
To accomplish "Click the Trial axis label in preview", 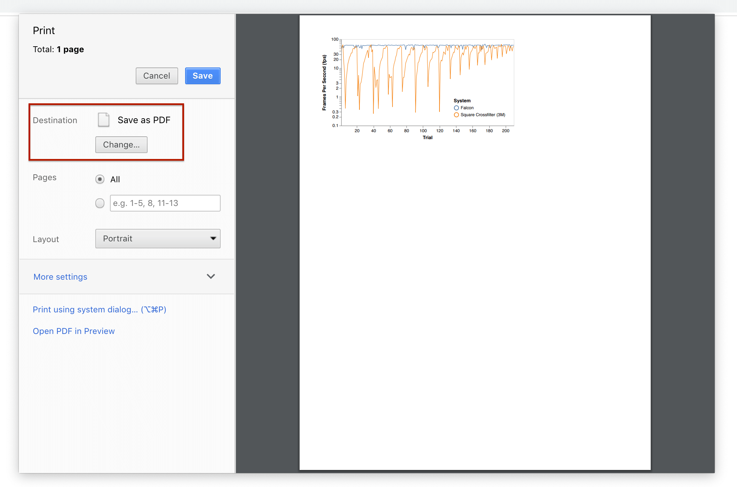I will (x=428, y=138).
